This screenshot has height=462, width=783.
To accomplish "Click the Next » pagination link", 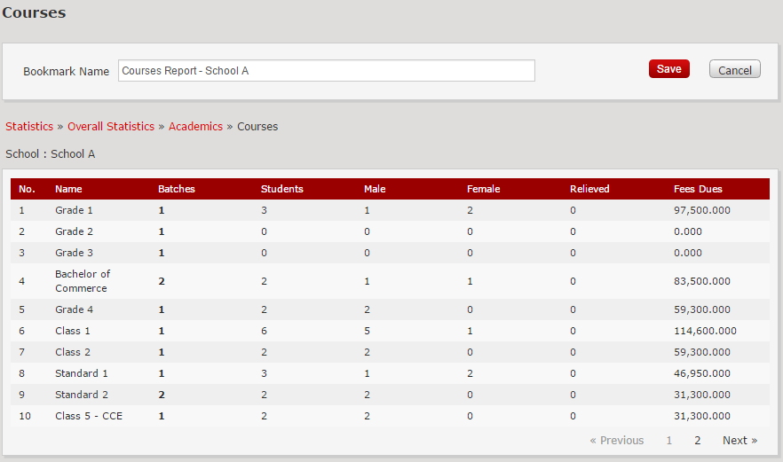I will (x=739, y=441).
